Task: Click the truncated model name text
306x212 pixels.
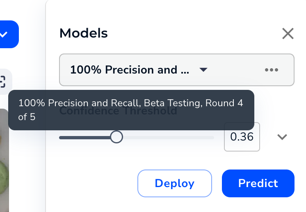Action: pos(130,70)
